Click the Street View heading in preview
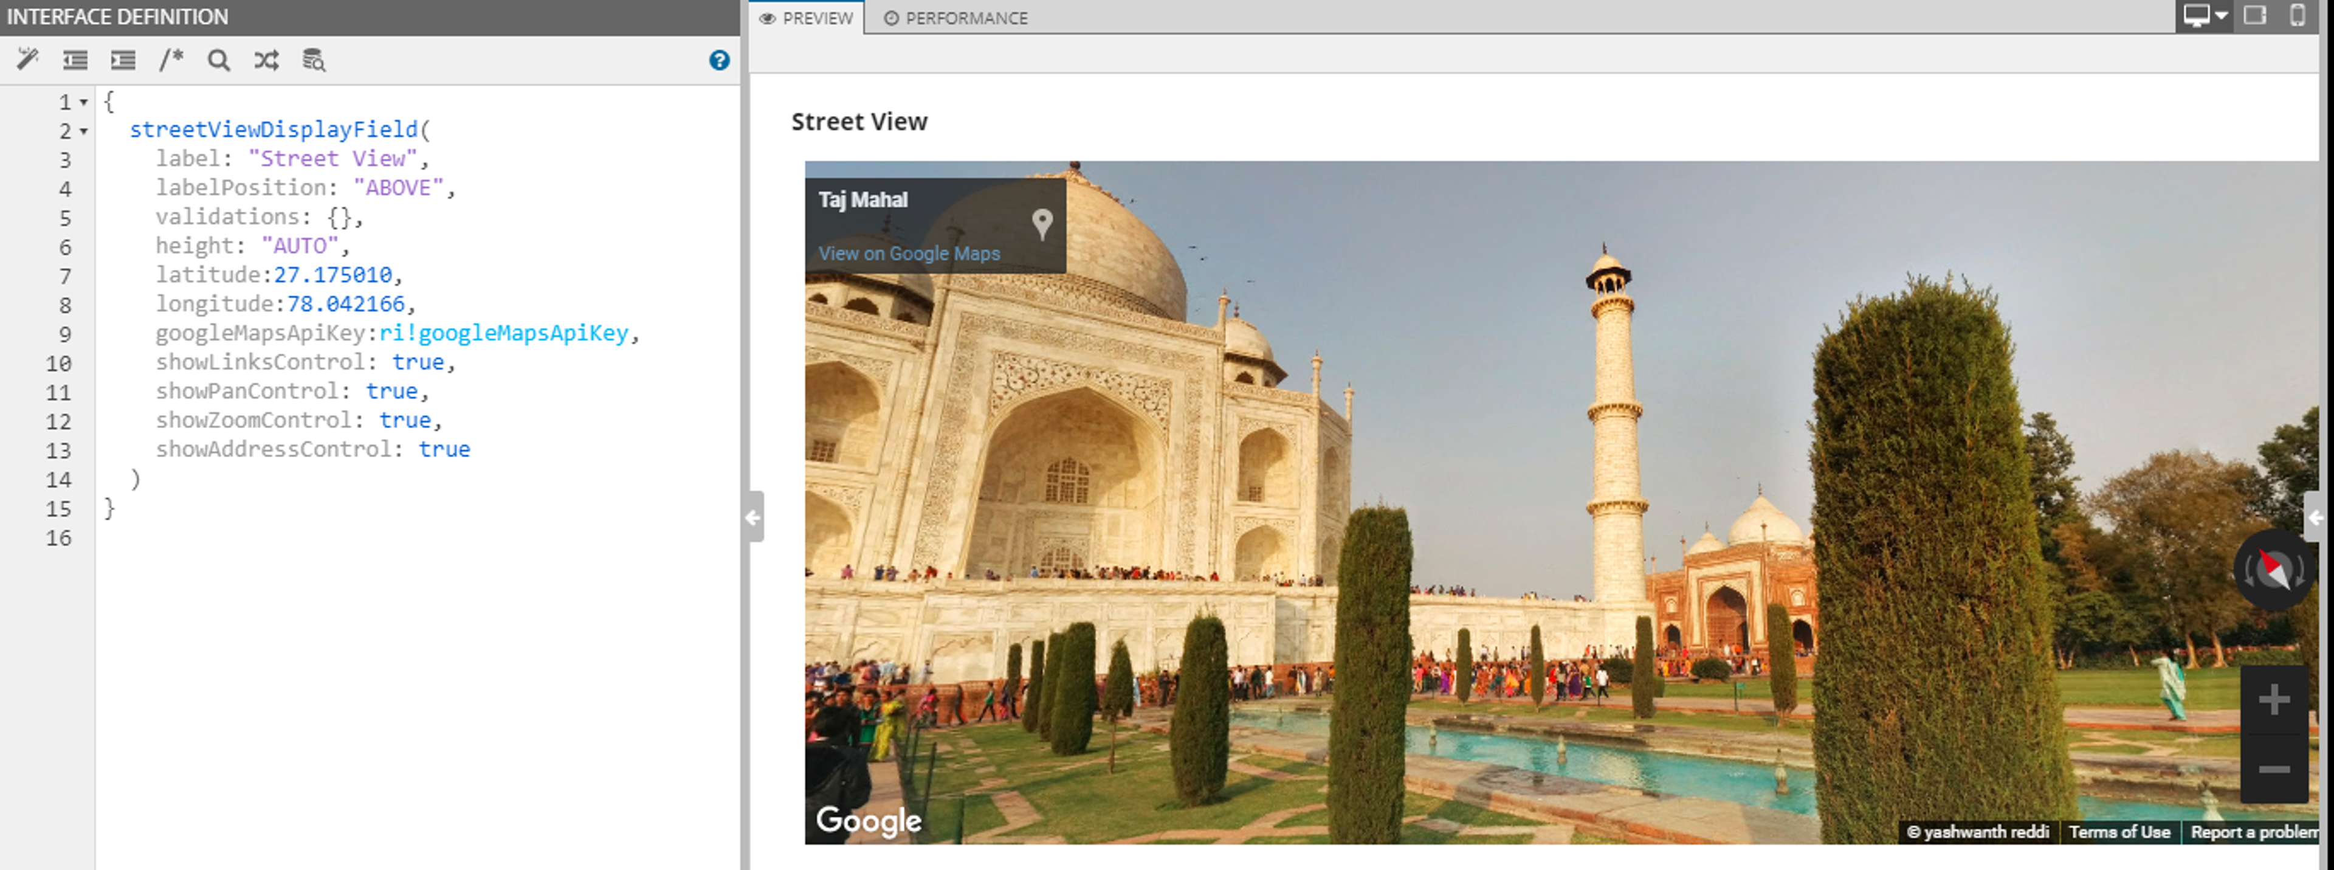This screenshot has width=2334, height=870. coord(859,122)
